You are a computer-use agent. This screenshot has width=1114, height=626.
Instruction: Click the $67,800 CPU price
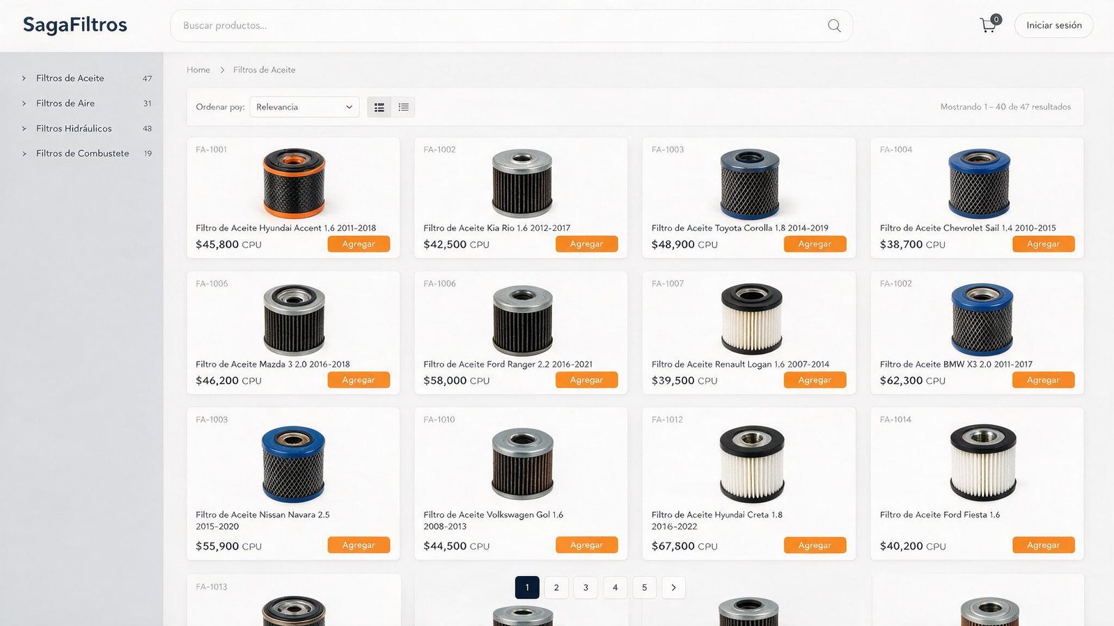pyautogui.click(x=684, y=546)
